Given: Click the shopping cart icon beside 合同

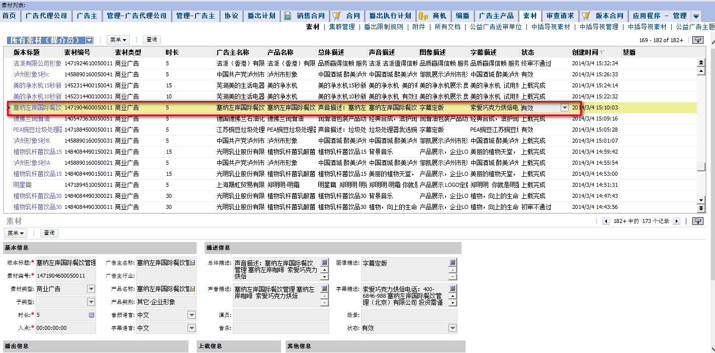Looking at the screenshot, I should click(x=337, y=16).
